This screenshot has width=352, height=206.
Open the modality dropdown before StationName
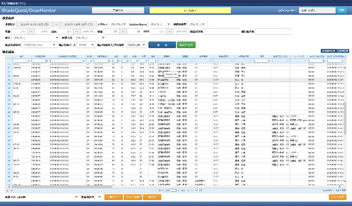(x=118, y=24)
